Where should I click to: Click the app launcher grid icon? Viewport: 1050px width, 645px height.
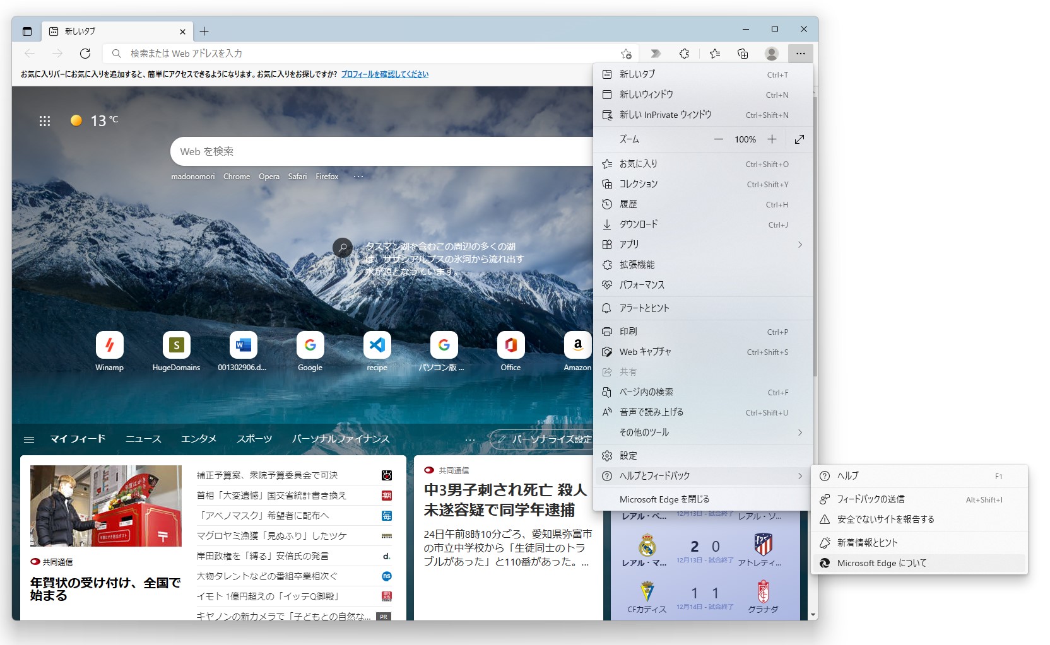click(44, 120)
